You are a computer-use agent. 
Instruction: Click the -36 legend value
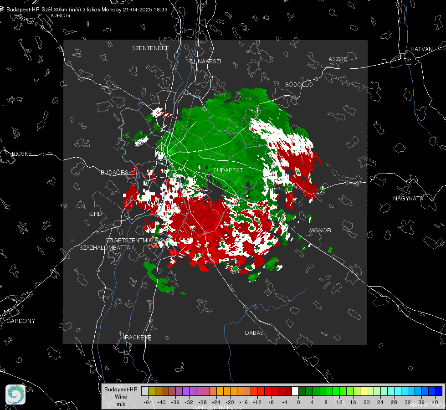175,402
